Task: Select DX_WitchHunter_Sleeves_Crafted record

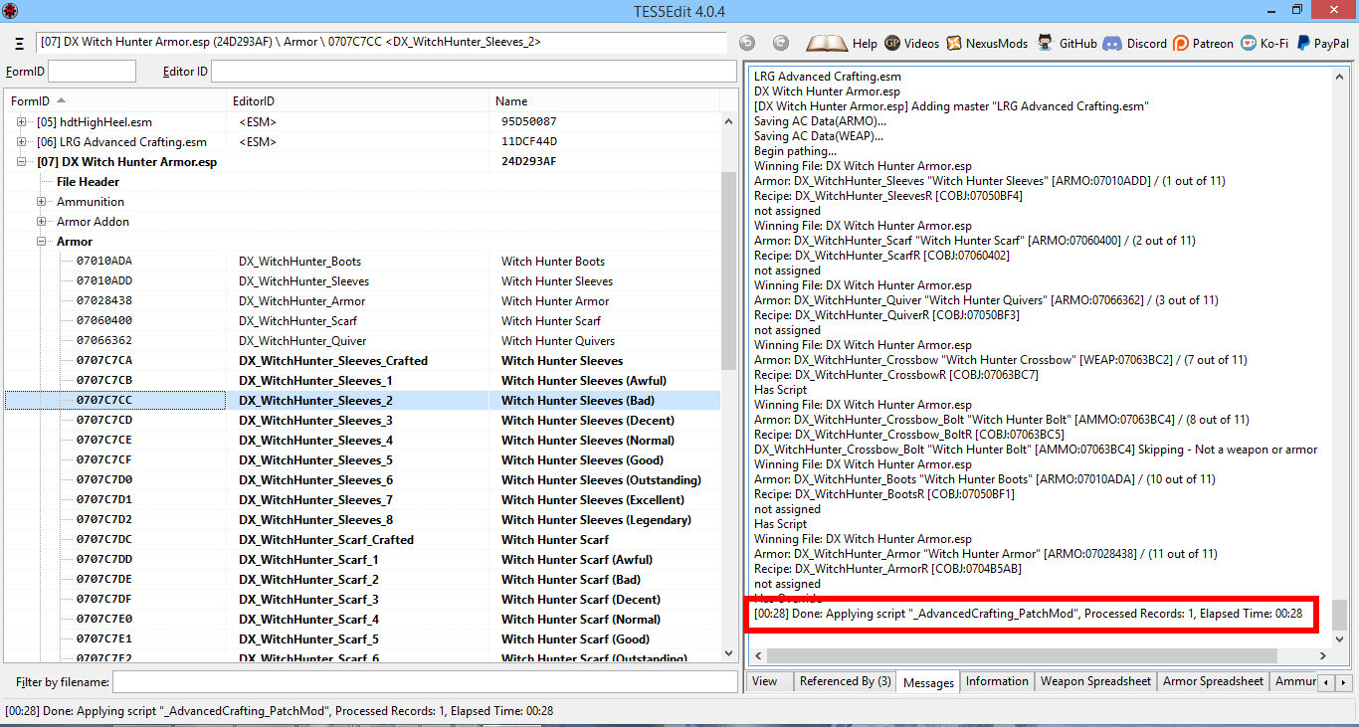Action: (362, 360)
